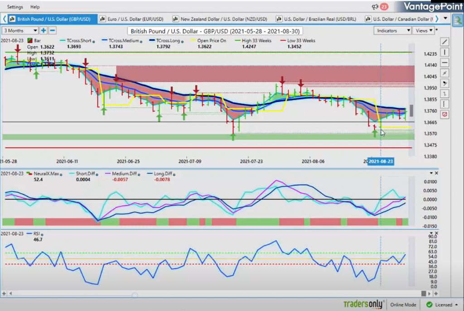Toggle TCross.Medium indicator dot
This screenshot has height=311, width=464.
pyautogui.click(x=141, y=42)
